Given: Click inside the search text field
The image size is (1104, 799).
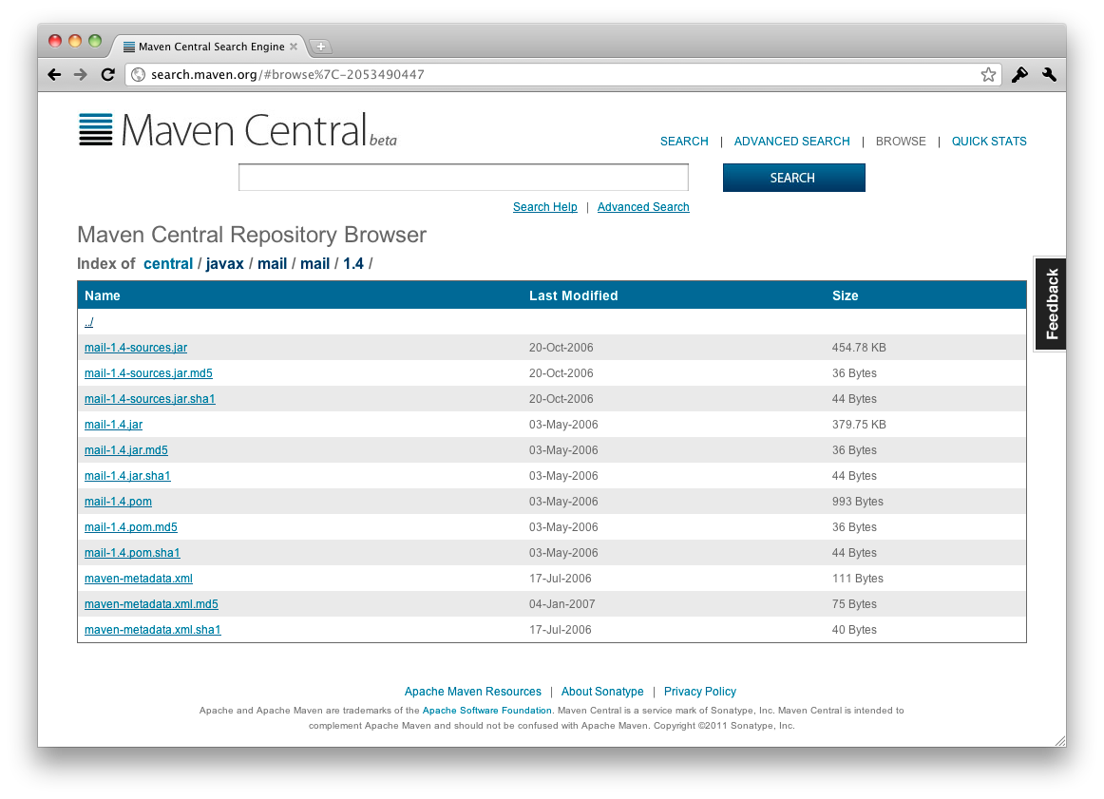Looking at the screenshot, I should [x=463, y=178].
